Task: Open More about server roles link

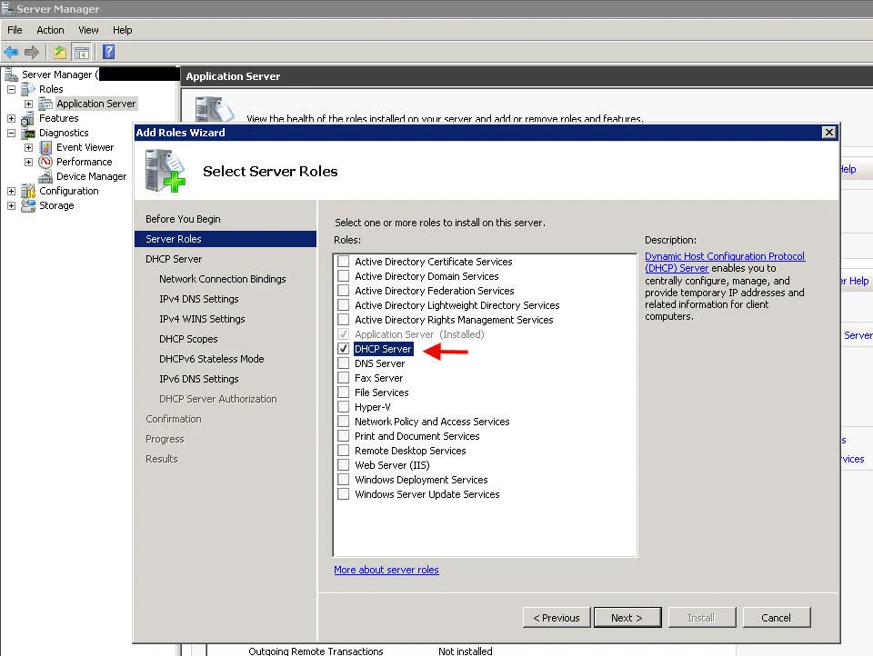Action: tap(386, 570)
